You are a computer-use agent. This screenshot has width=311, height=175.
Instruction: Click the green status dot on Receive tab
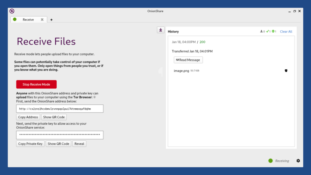(15, 19)
